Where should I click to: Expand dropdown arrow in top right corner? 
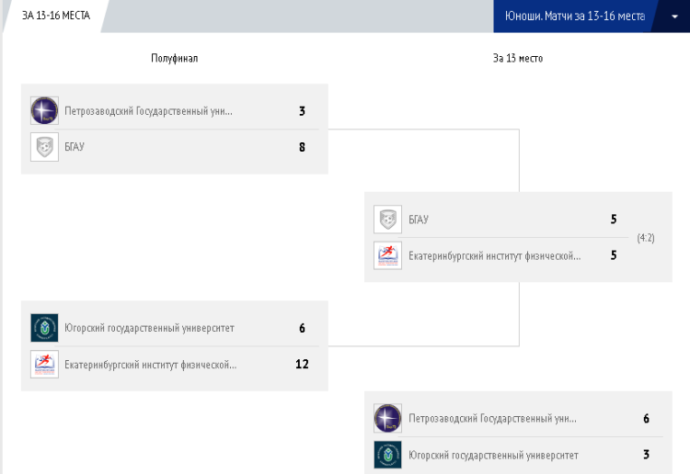pyautogui.click(x=674, y=16)
